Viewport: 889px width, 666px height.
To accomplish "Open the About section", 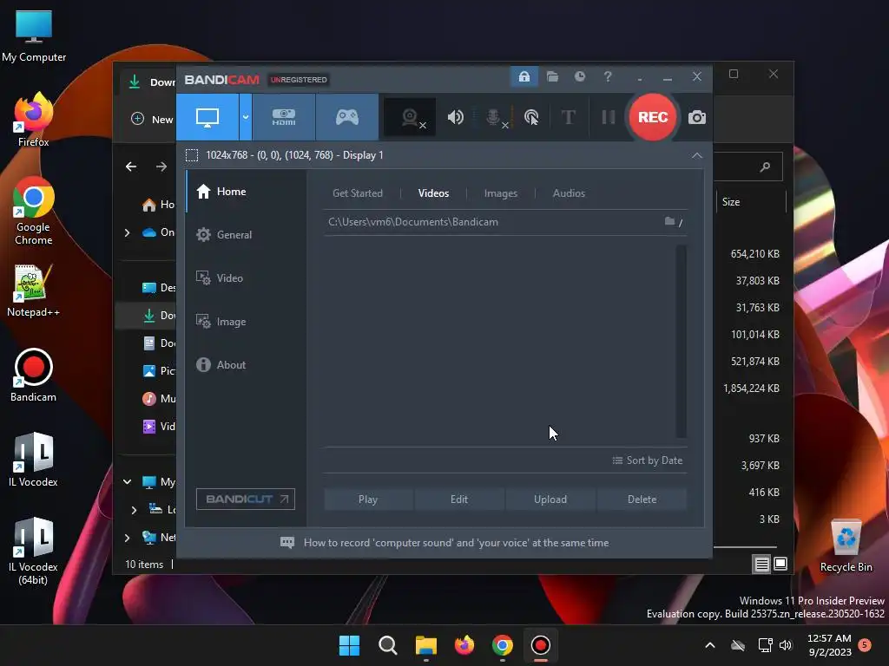I will coord(246,365).
